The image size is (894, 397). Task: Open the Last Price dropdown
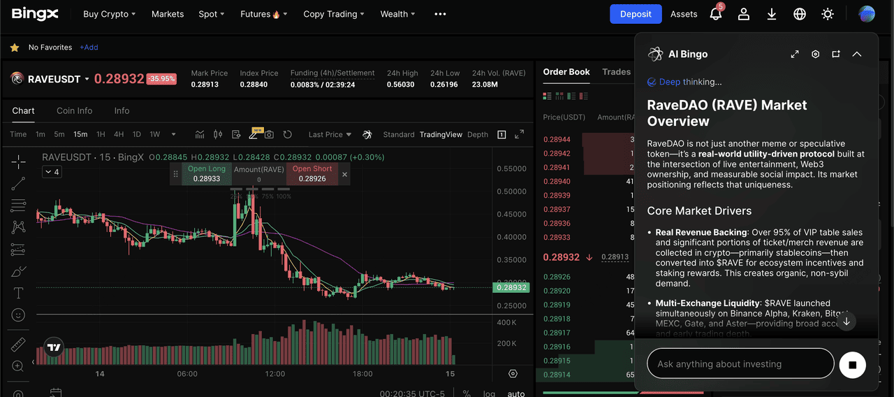click(330, 134)
